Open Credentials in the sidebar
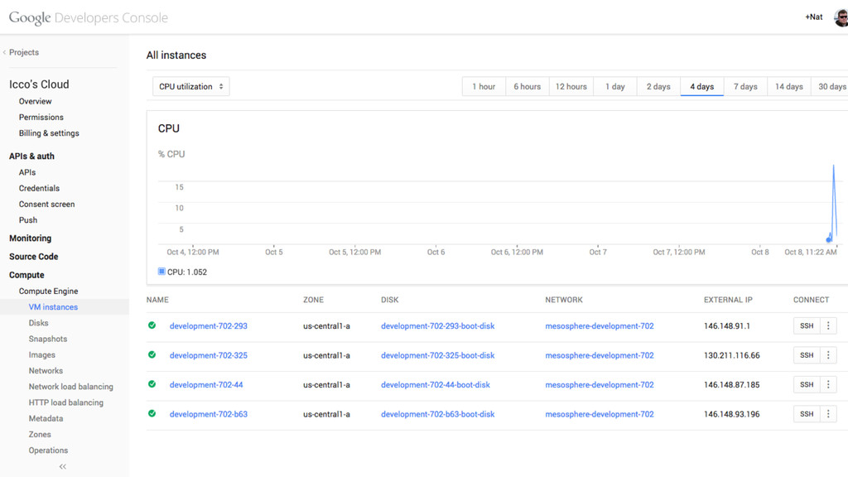848x477 pixels. (x=39, y=188)
